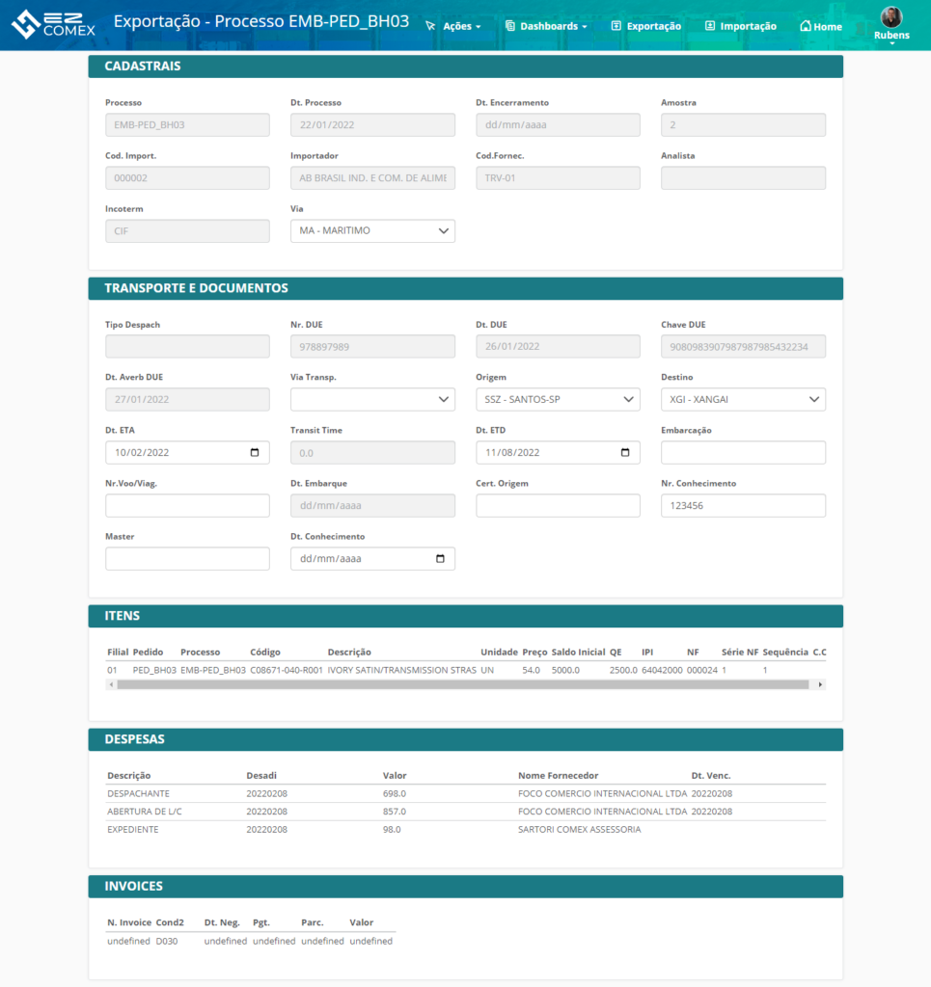Click the EXPEDIENTE expense row
The width and height of the screenshot is (931, 987).
(x=465, y=830)
